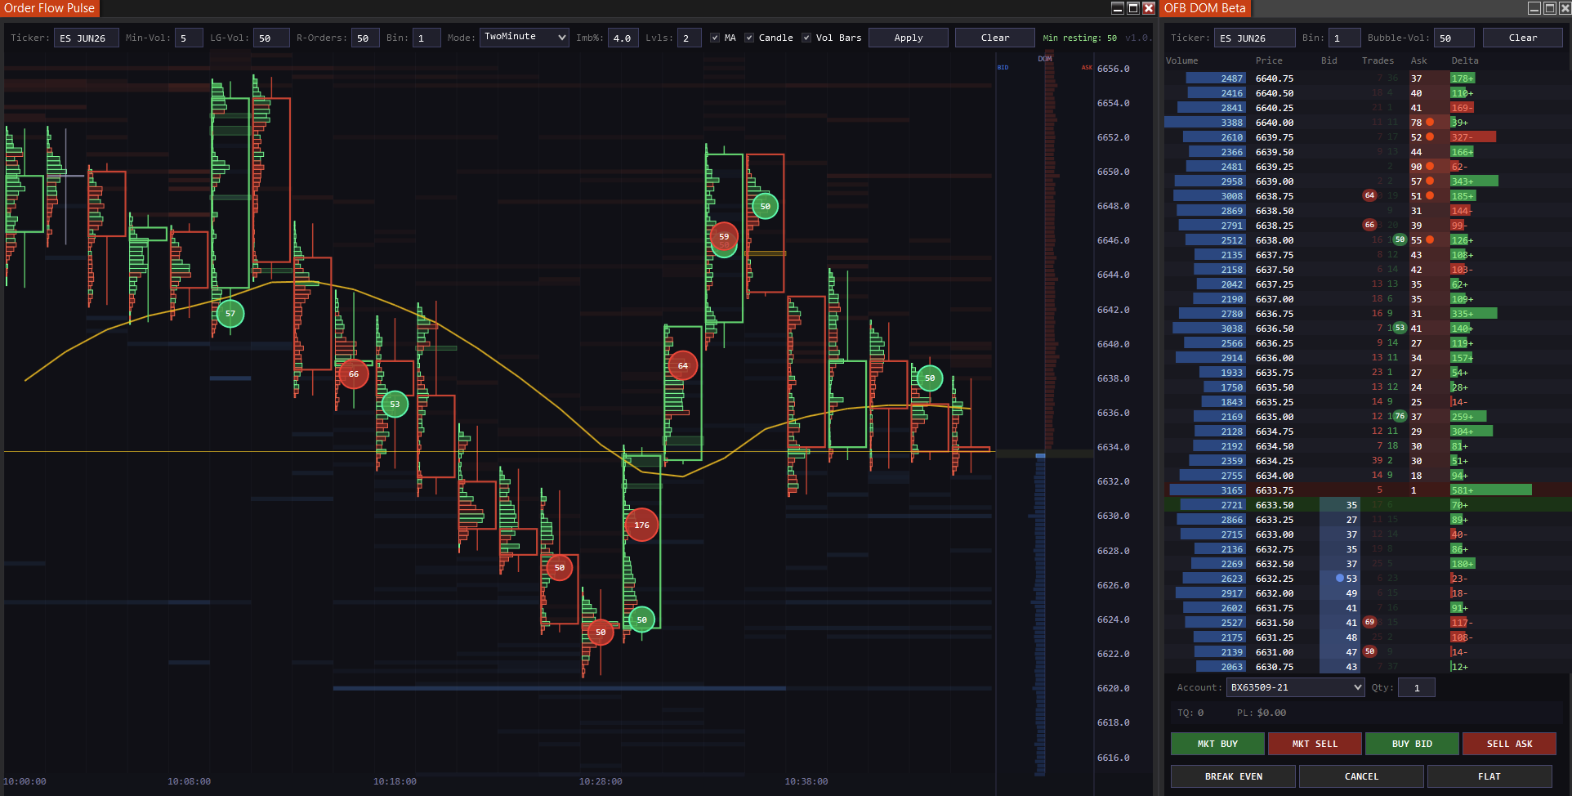Expand the Account BX63509-21 dropdown
This screenshot has height=796, width=1572.
tap(1295, 687)
